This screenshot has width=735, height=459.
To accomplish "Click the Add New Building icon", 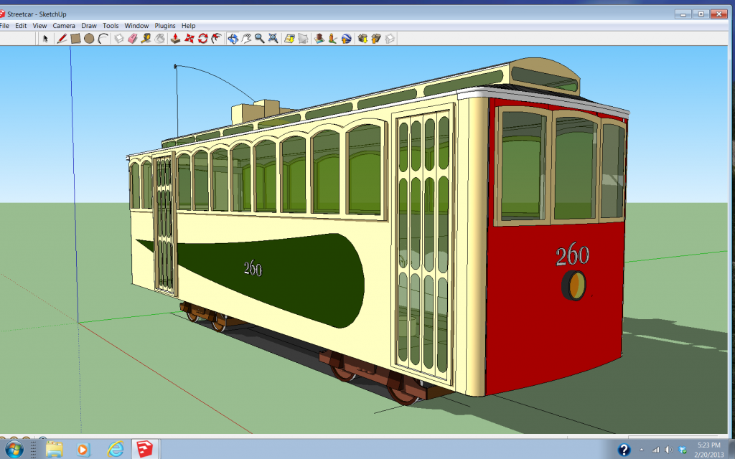I will (319, 39).
